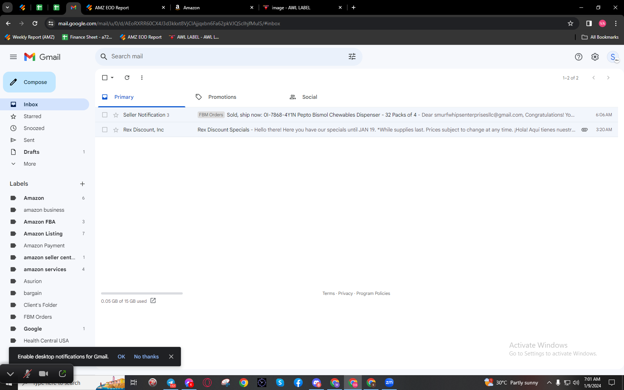Open Facebook icon in taskbar
The height and width of the screenshot is (390, 624).
coord(298,383)
